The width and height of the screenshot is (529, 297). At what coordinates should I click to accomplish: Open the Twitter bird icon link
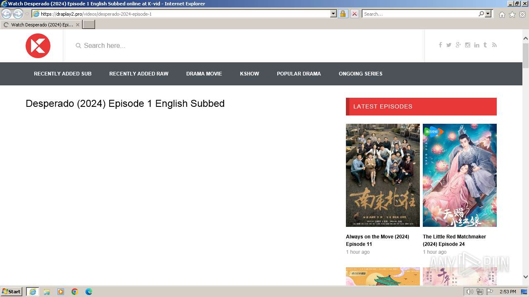(x=449, y=45)
